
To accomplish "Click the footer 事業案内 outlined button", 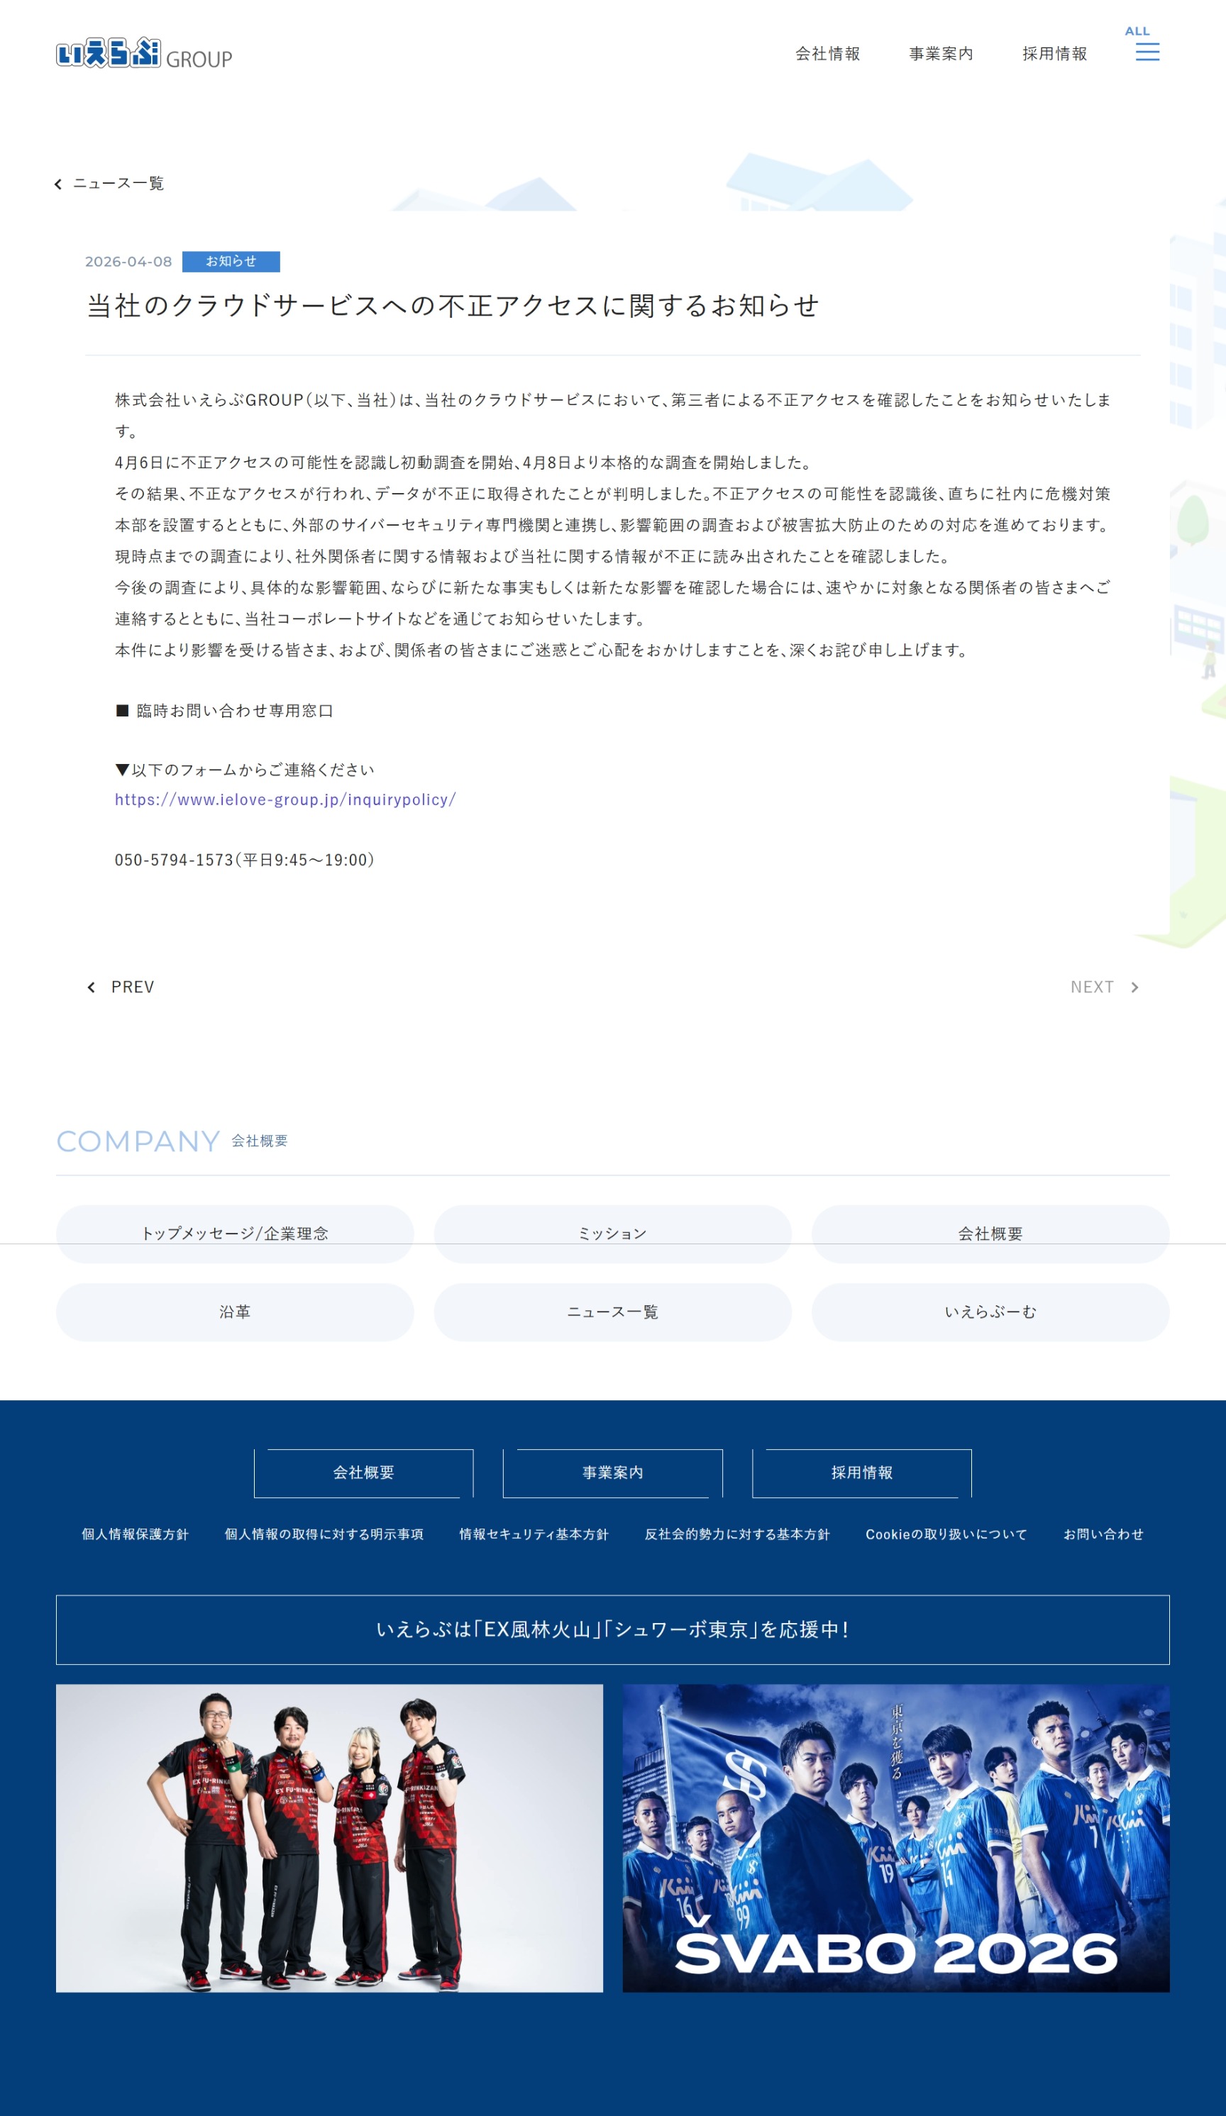I will [x=612, y=1473].
